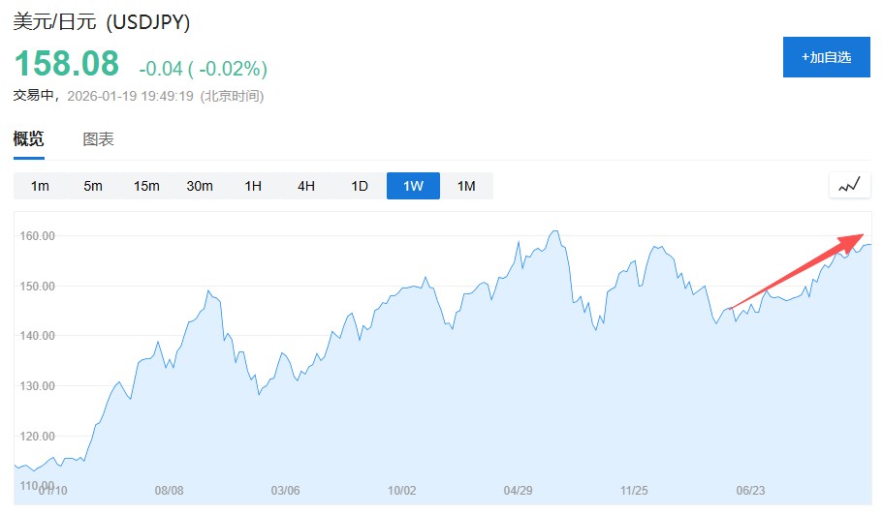Image resolution: width=883 pixels, height=515 pixels.
Task: Select the 5m timeframe
Action: (x=93, y=186)
